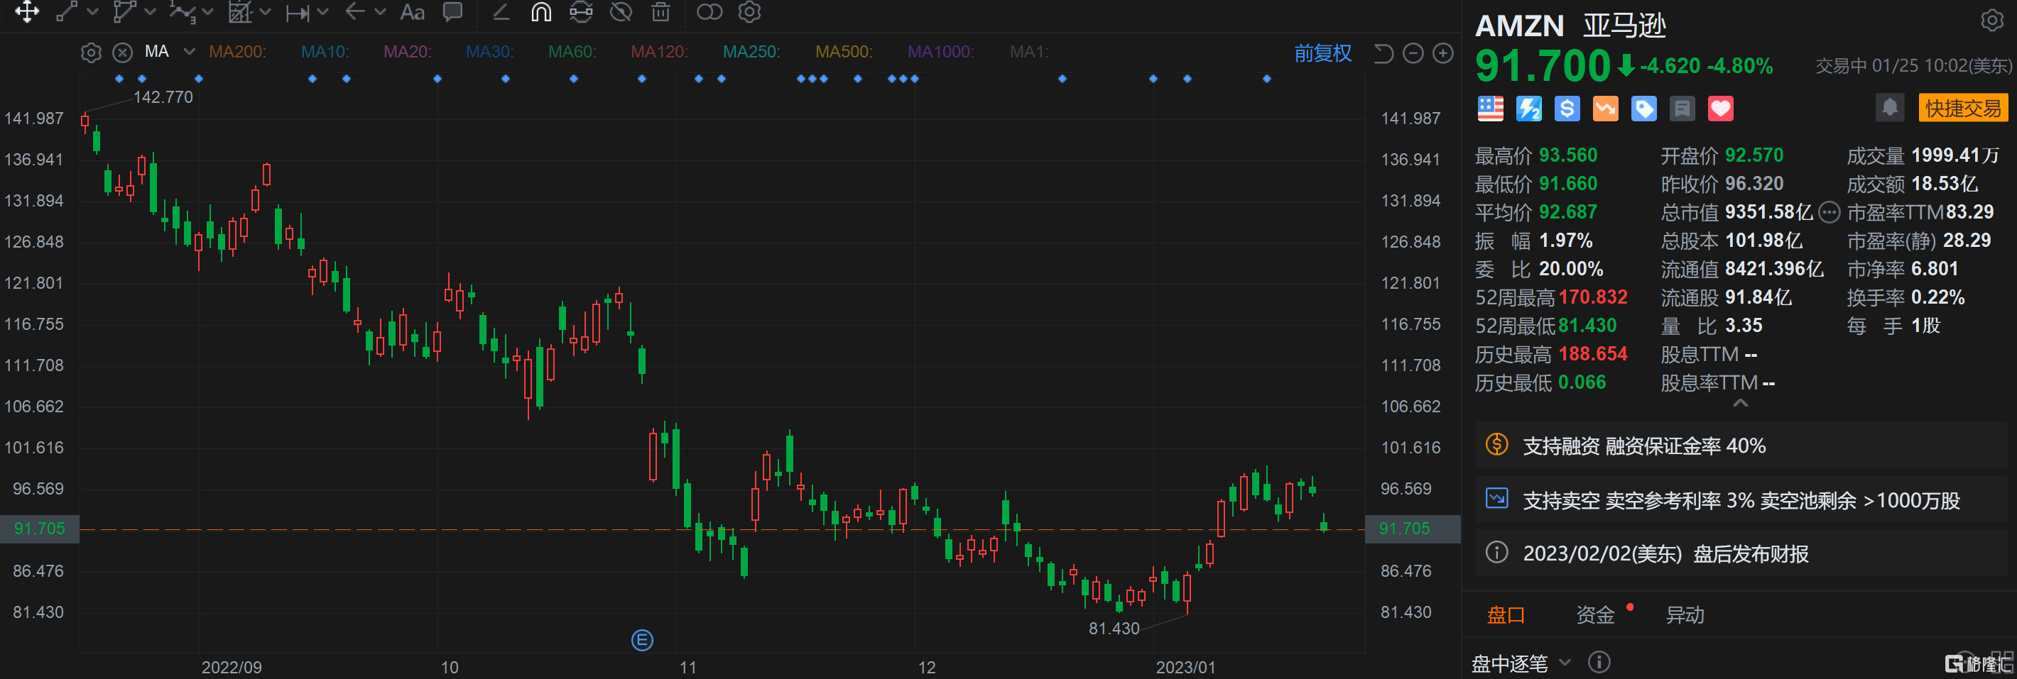This screenshot has width=2017, height=679.
Task: Switch to the 异动 tab
Action: point(1684,616)
